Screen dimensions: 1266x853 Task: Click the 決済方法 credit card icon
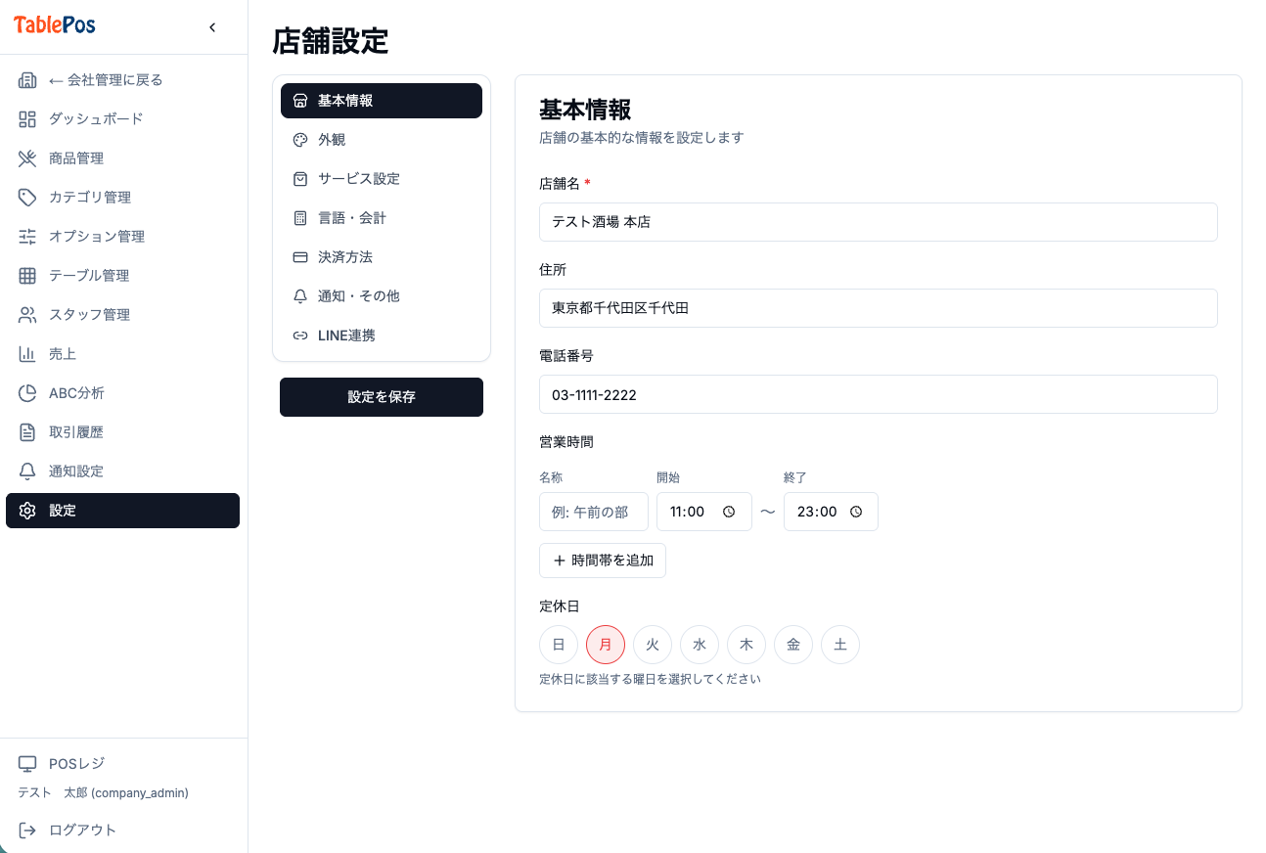pos(300,257)
